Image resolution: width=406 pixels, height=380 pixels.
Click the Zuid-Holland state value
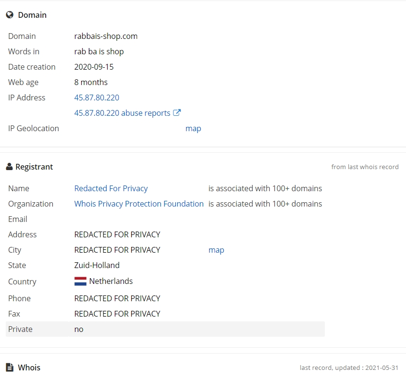click(97, 265)
